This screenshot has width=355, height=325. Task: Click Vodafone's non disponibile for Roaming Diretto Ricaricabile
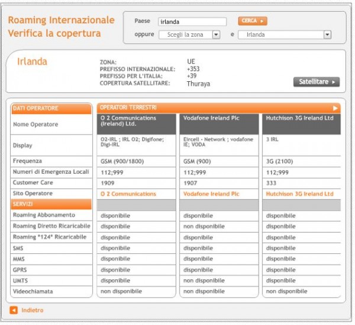204,227
